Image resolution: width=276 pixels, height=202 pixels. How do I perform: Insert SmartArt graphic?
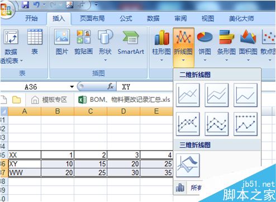click(x=131, y=42)
